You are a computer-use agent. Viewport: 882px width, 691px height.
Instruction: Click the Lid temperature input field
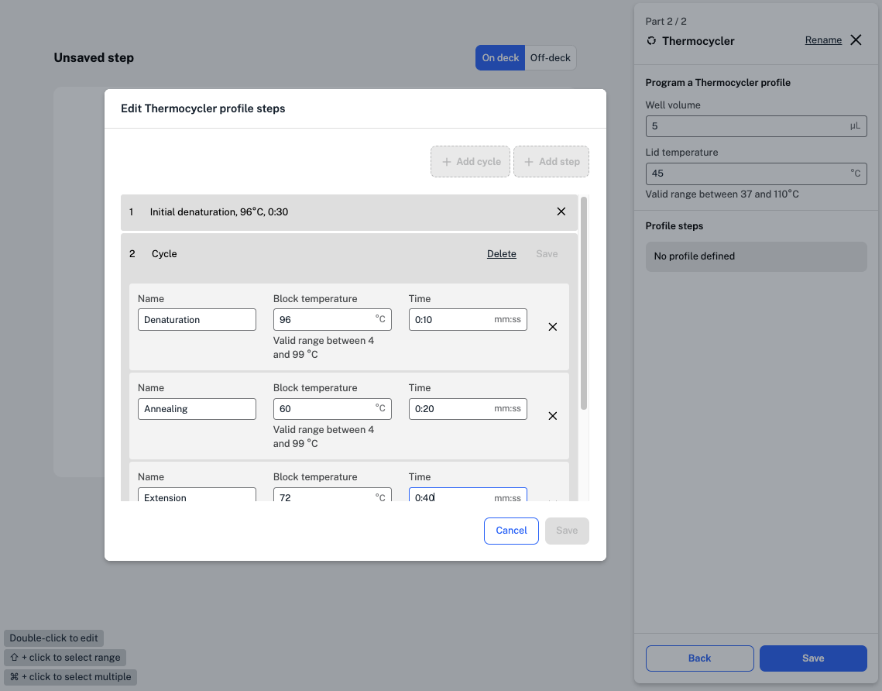click(747, 174)
